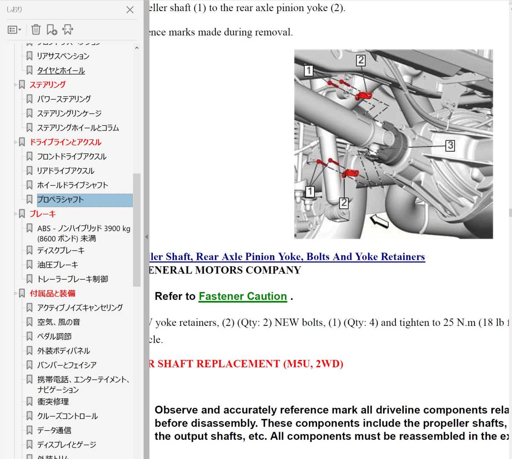Open the Fastener Caution link
The image size is (512, 459).
242,296
